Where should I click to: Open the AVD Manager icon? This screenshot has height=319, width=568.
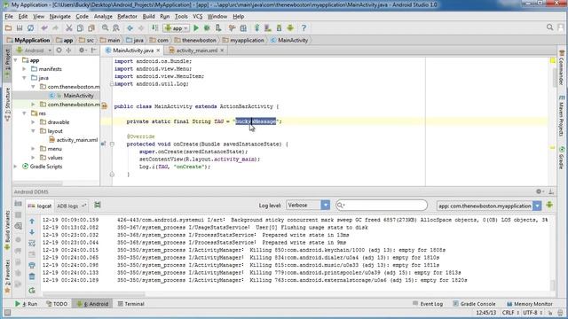click(268, 27)
